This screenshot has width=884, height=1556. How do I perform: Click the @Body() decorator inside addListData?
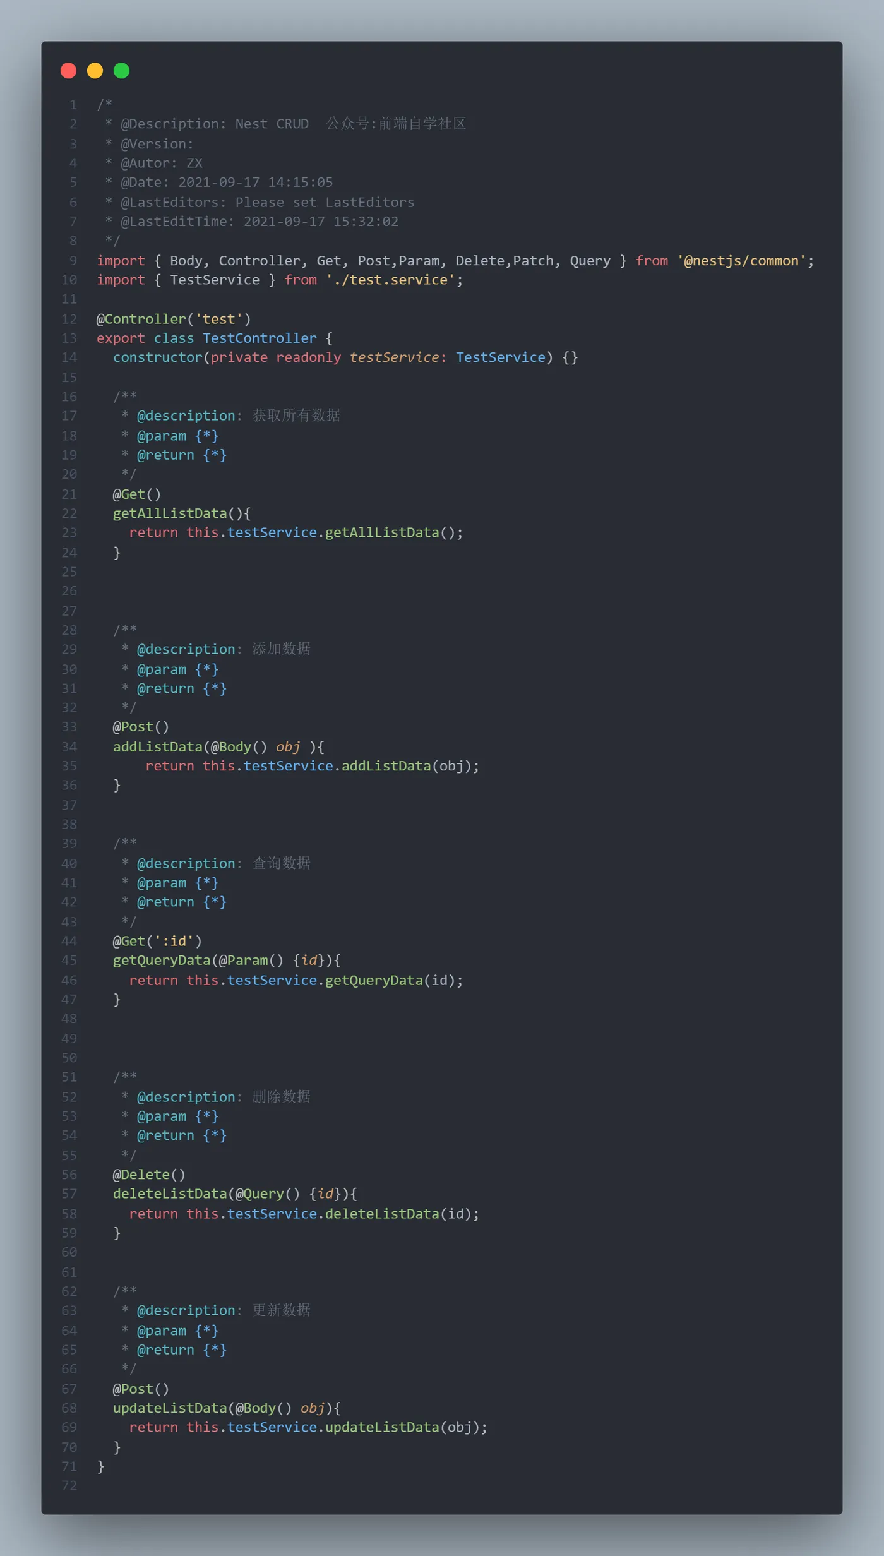pos(239,746)
